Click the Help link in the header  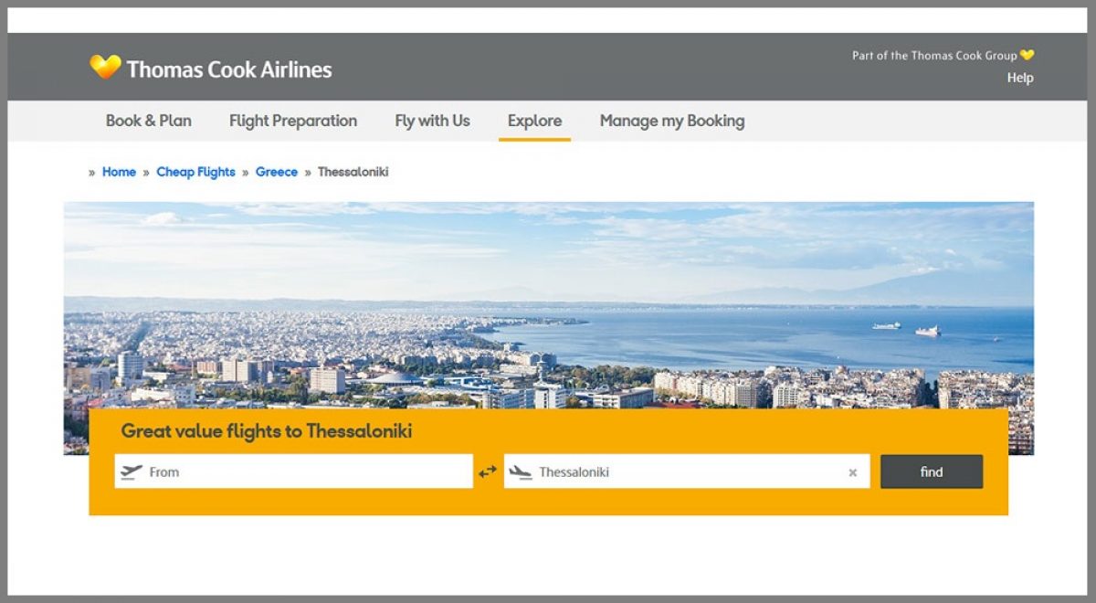1020,78
